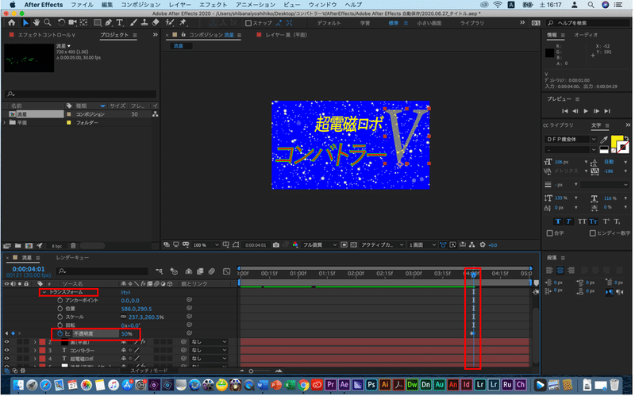Viewport: 635px width, 396px height.
Task: Toggle the 位置 stopwatch
Action: 60,309
